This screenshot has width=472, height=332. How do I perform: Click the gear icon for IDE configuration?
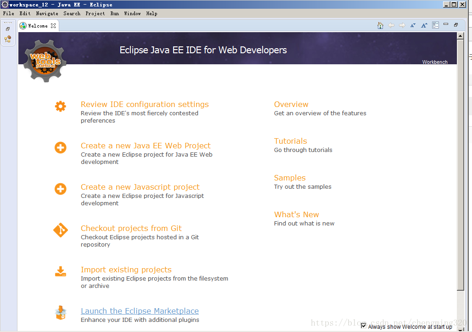[x=61, y=106]
